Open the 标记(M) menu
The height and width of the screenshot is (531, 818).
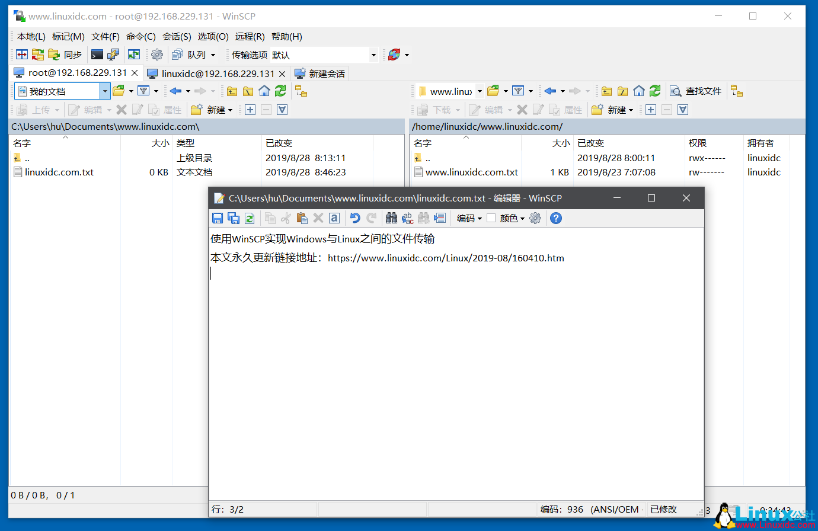pyautogui.click(x=68, y=36)
